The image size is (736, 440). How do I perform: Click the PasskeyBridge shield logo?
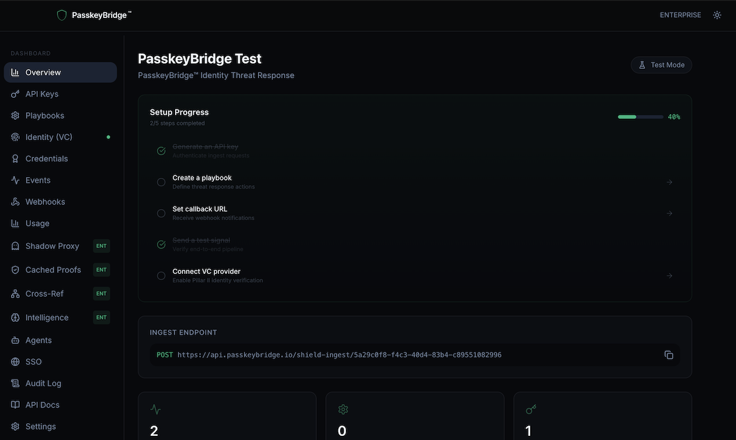(61, 14)
